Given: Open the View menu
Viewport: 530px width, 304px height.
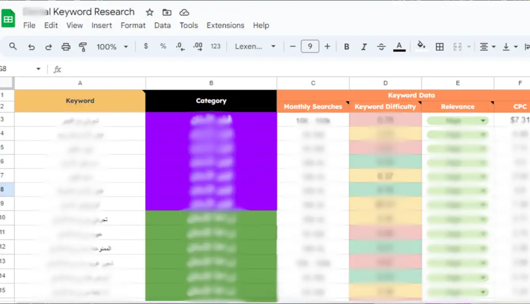Looking at the screenshot, I should coord(74,25).
